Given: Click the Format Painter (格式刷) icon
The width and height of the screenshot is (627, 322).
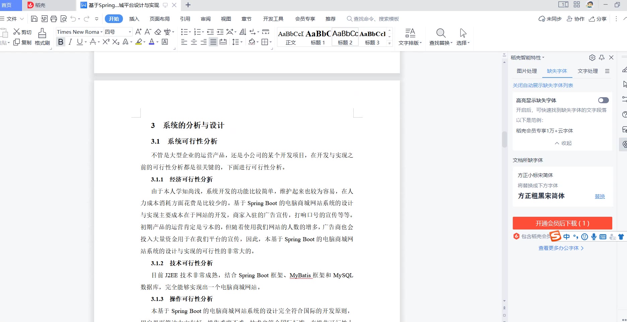Looking at the screenshot, I should click(42, 37).
